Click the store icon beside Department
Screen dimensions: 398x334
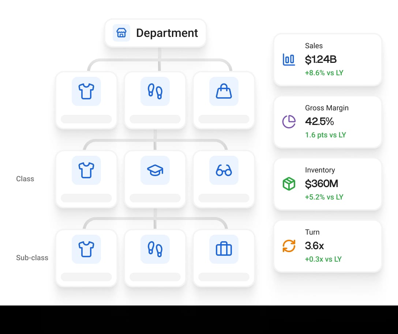pos(121,33)
